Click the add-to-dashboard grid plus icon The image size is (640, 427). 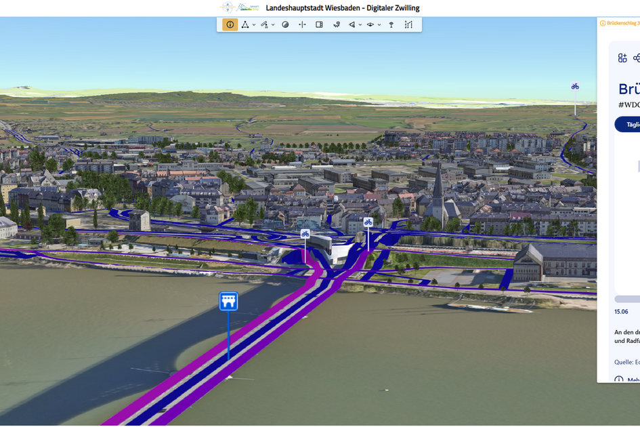[x=622, y=58]
